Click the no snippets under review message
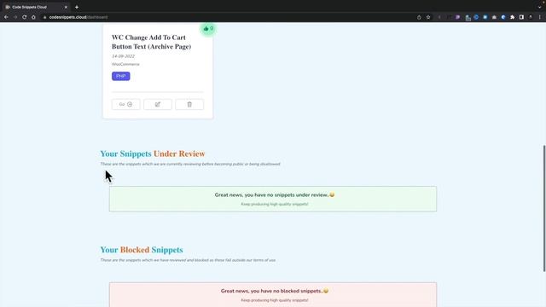 coord(273,199)
